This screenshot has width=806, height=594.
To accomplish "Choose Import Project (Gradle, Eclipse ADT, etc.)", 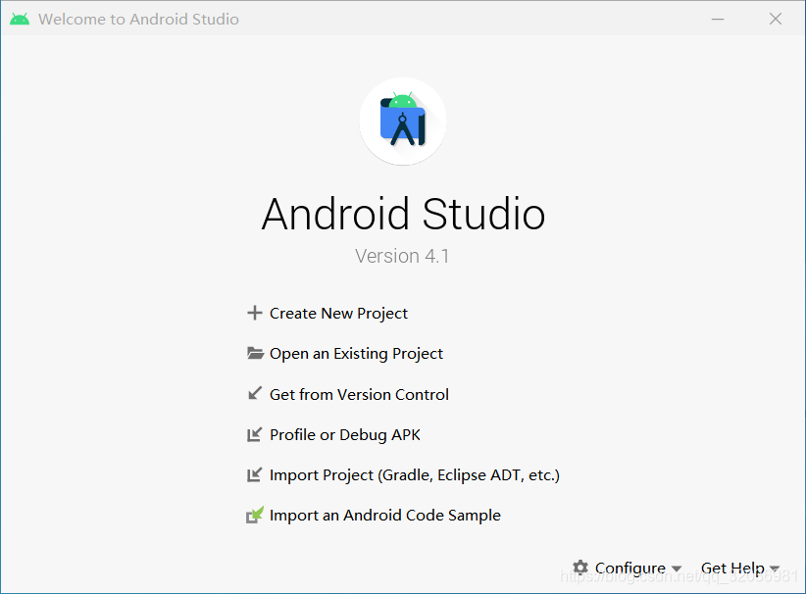I will (x=415, y=475).
